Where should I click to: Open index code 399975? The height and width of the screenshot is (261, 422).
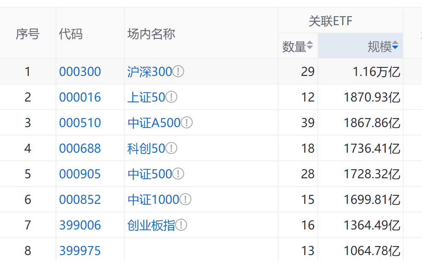[80, 250]
